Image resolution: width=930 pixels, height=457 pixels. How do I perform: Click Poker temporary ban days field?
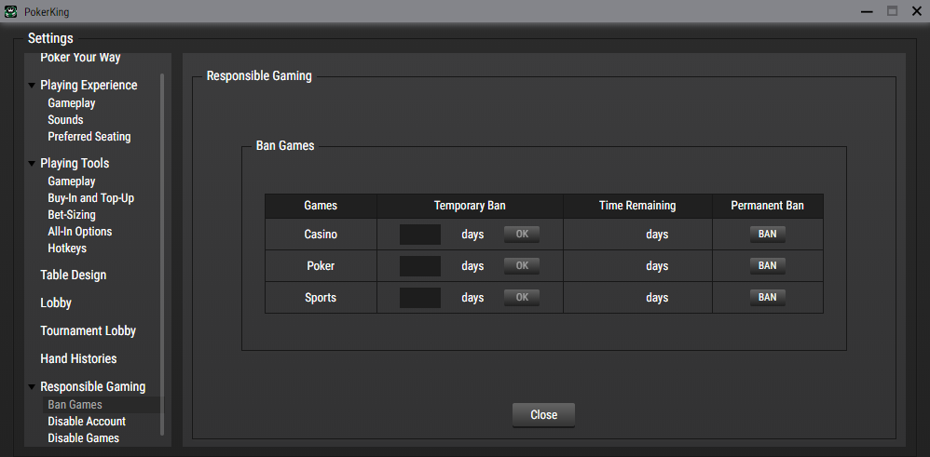tap(420, 266)
